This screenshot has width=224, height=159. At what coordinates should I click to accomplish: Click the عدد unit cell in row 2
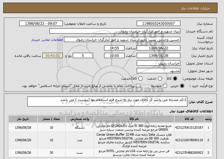(x=80, y=140)
